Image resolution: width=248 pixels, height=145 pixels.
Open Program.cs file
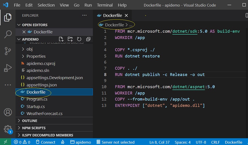point(37,99)
